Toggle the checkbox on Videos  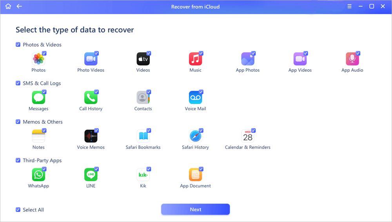[149, 53]
